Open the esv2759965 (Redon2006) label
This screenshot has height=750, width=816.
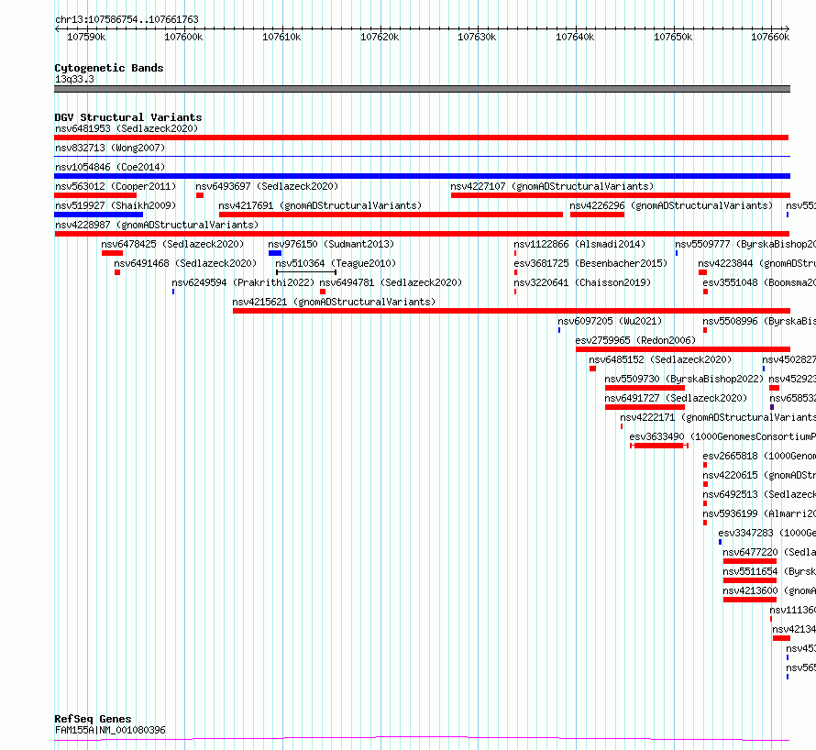click(635, 340)
